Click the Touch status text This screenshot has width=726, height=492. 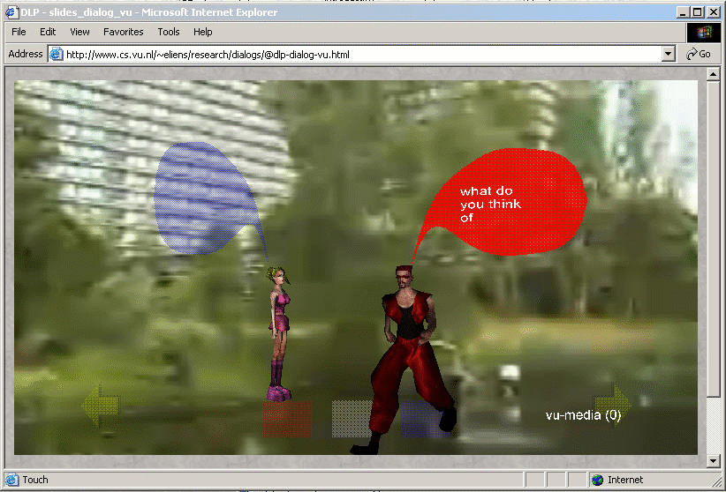pyautogui.click(x=35, y=480)
